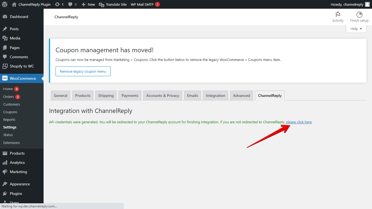
Task: Open the comments bubble icon in the admin bar
Action: (x=70, y=5)
